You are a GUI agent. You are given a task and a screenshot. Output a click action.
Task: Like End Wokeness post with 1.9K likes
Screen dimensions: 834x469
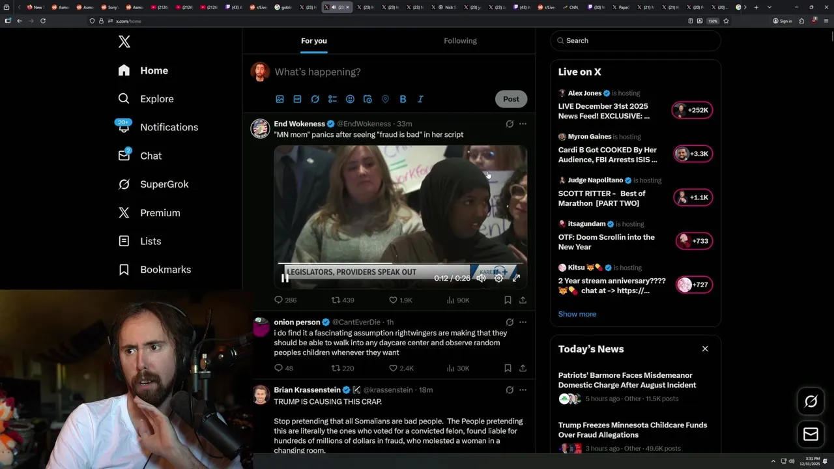coord(400,300)
